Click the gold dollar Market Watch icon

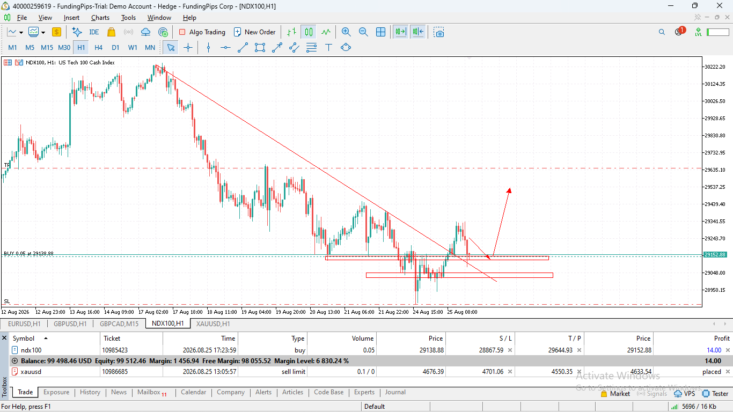click(56, 32)
